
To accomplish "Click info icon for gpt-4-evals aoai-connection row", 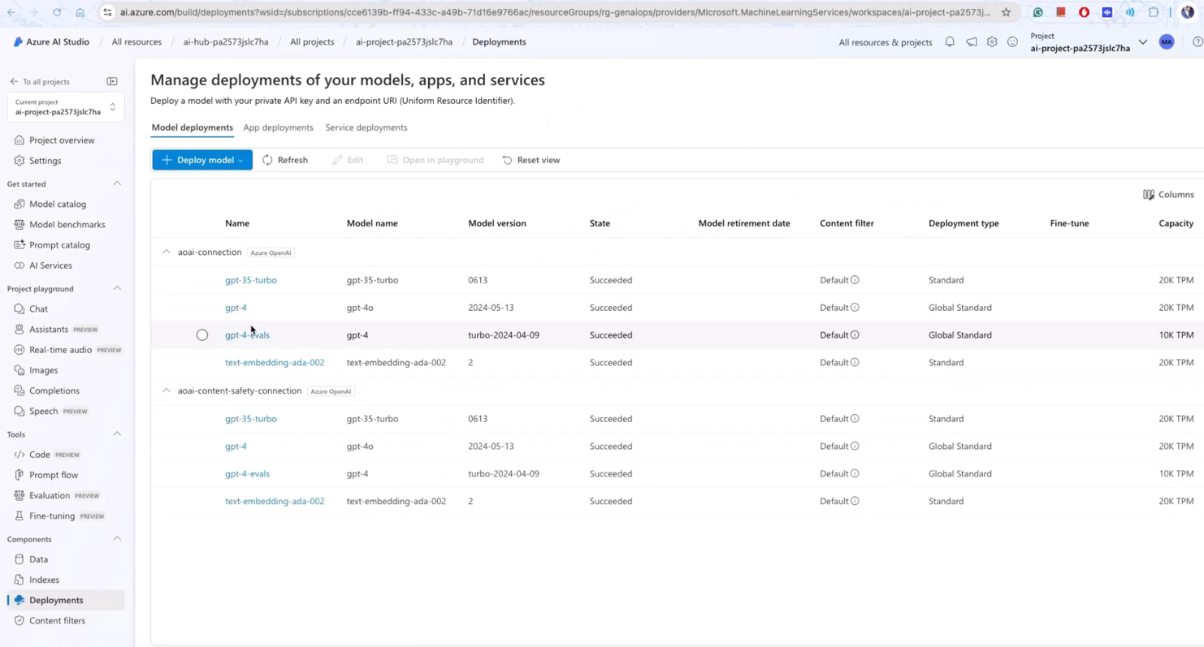I will pyautogui.click(x=855, y=334).
